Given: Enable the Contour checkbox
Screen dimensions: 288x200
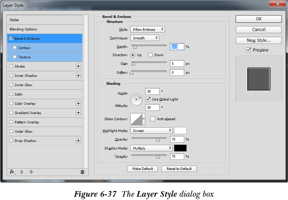Looking at the screenshot, I should [15, 48].
